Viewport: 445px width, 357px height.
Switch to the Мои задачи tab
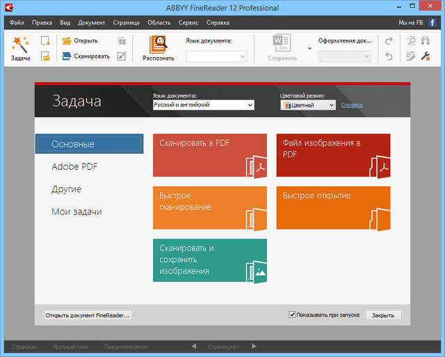click(x=76, y=212)
